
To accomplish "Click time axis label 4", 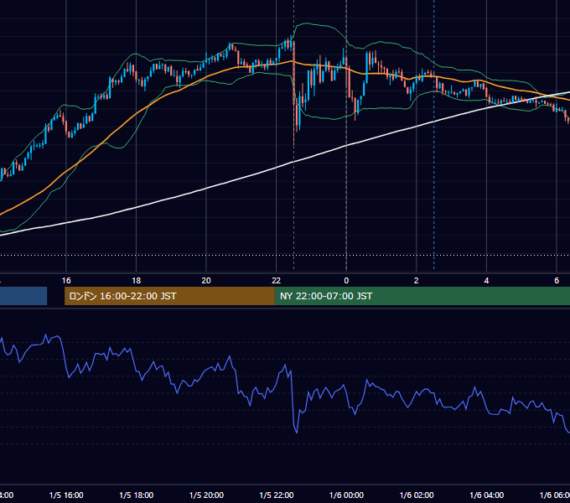I will (x=486, y=281).
